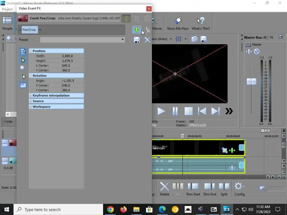Delete the Pan/Crop preset with X icon
This screenshot has width=287, height=215.
click(x=147, y=40)
